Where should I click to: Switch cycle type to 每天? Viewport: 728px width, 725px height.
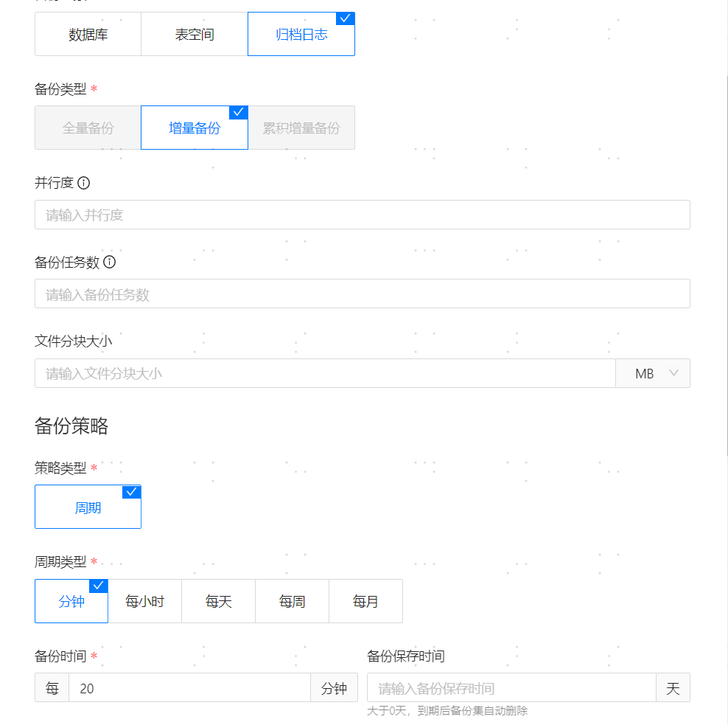219,602
